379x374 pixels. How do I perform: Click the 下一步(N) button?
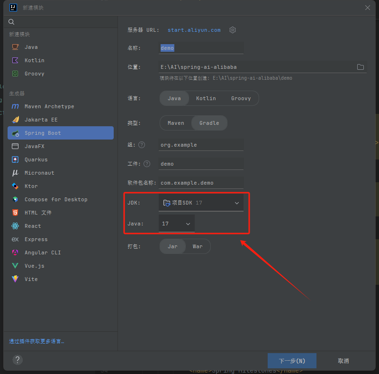click(x=292, y=361)
